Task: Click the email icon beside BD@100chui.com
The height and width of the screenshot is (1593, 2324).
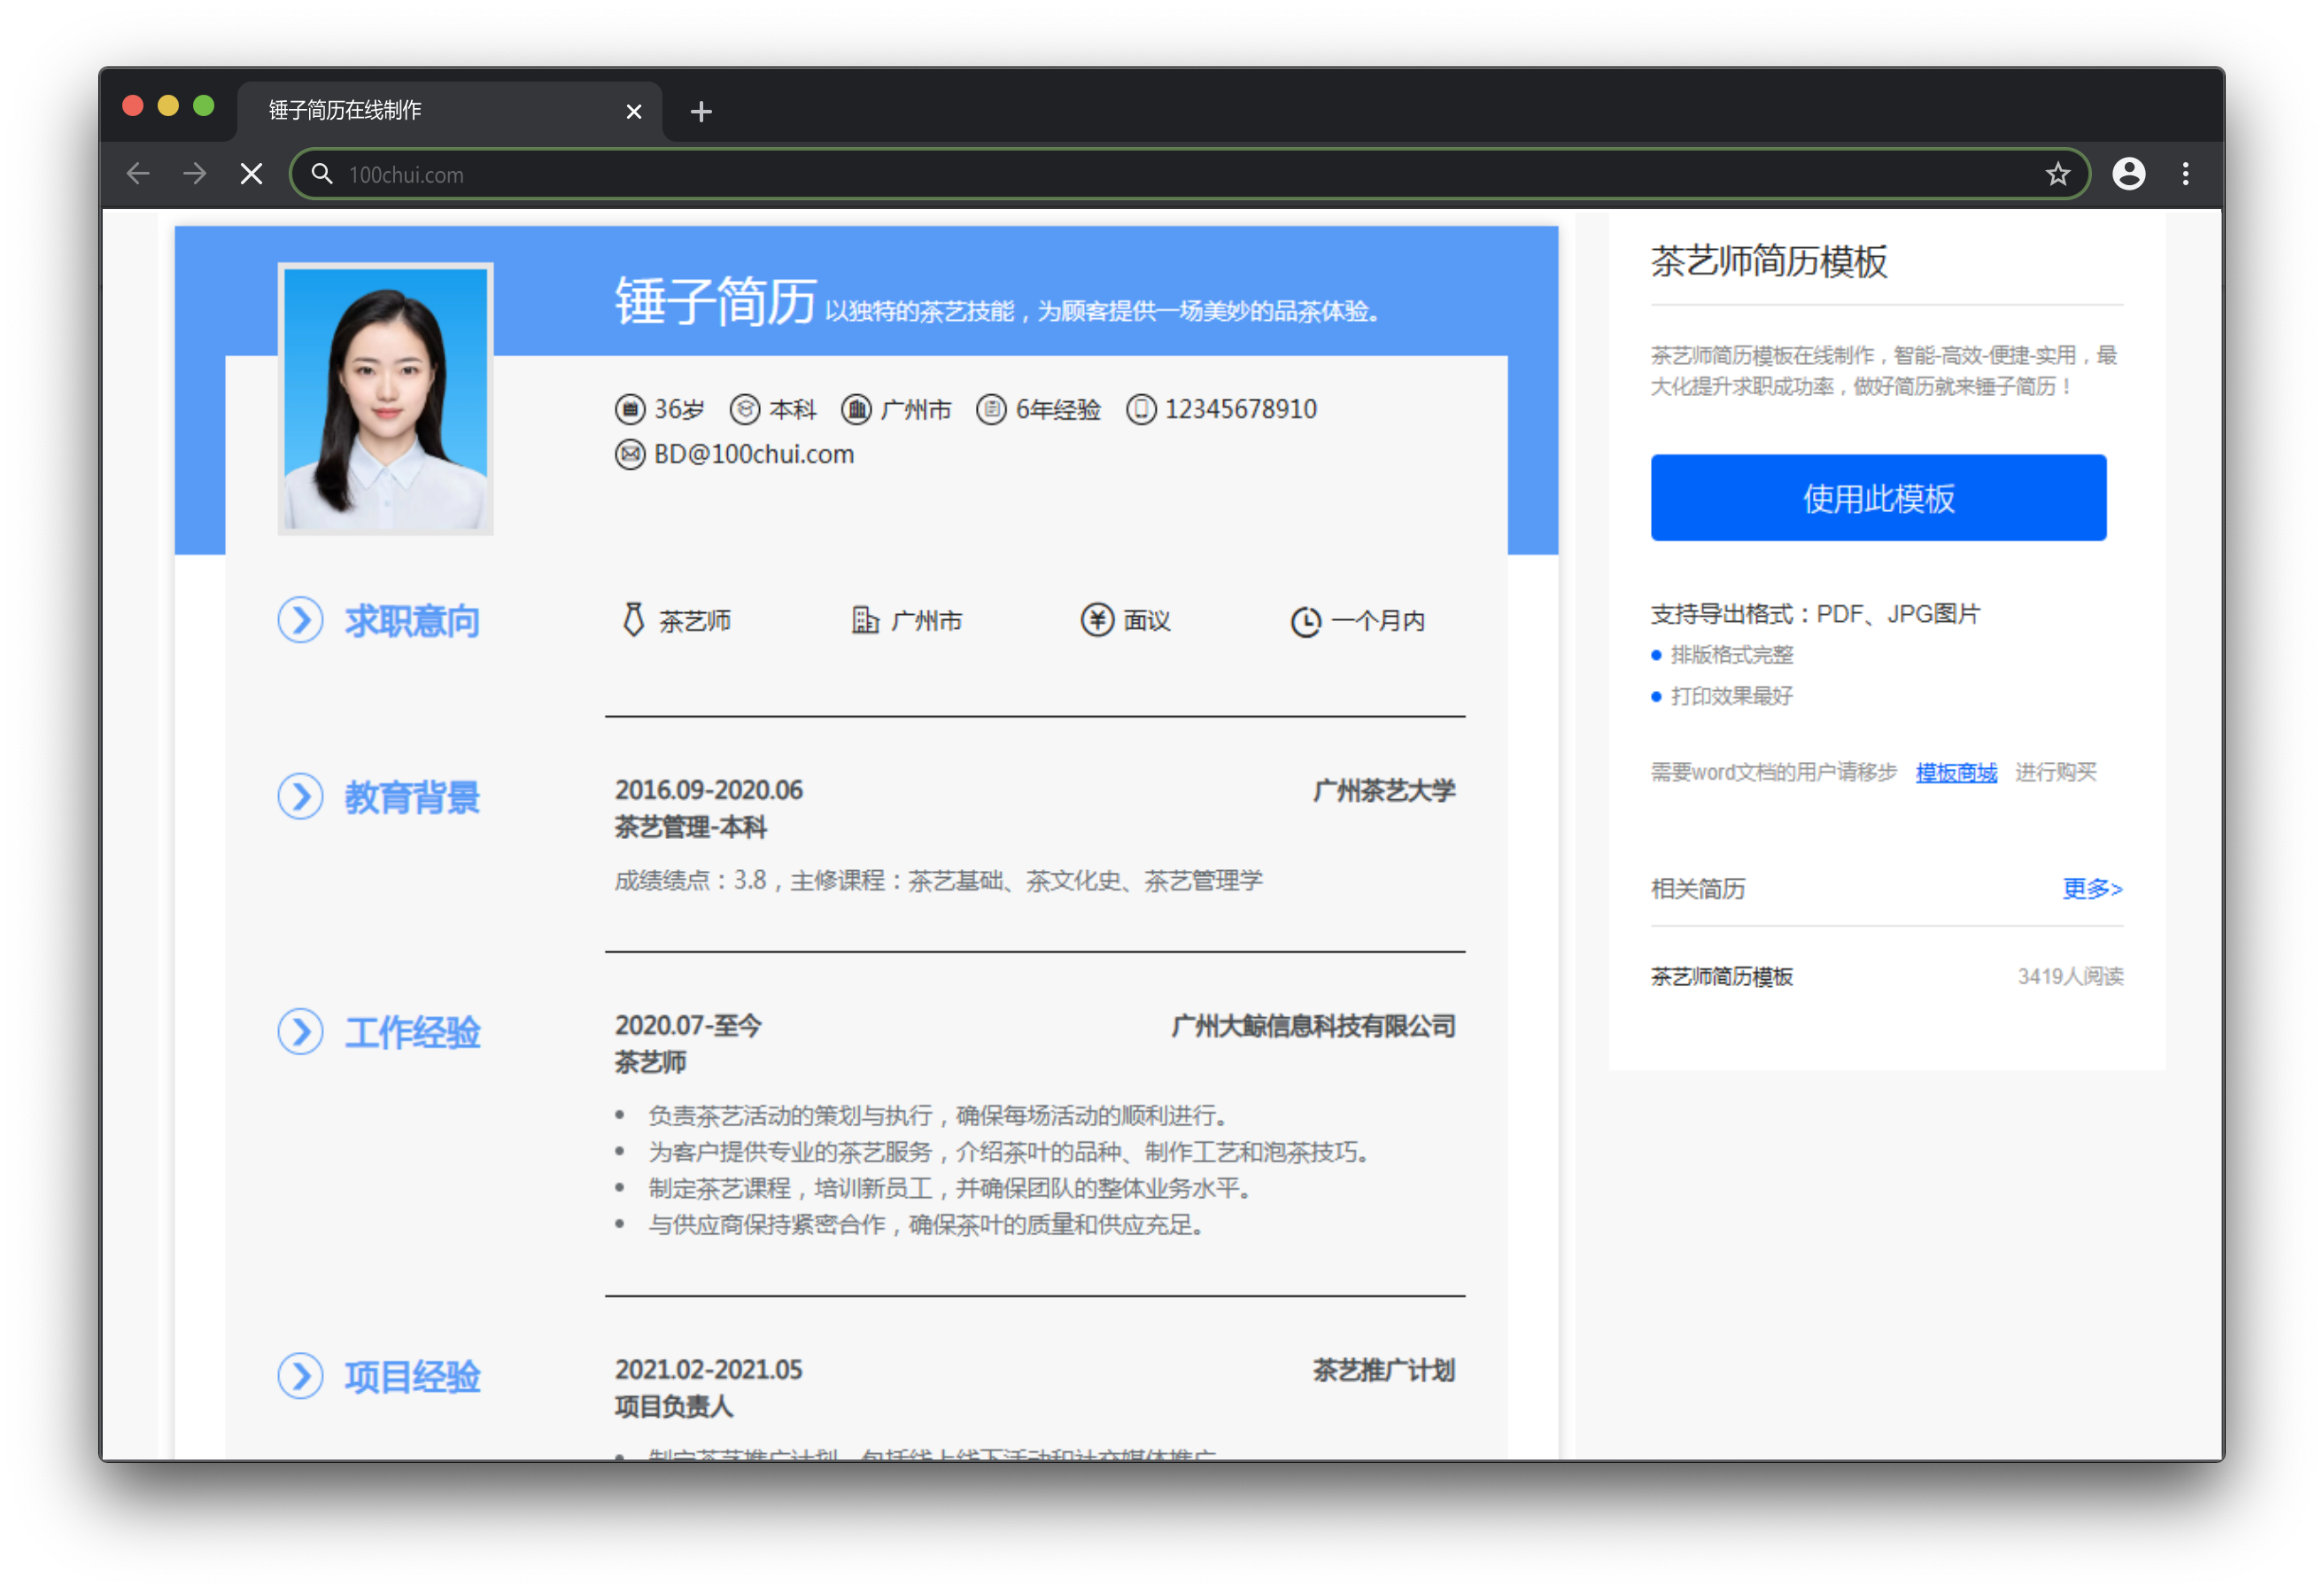Action: pyautogui.click(x=629, y=455)
